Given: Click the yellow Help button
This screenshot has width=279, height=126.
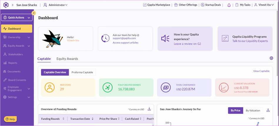Looking at the screenshot, I should click(10, 119).
